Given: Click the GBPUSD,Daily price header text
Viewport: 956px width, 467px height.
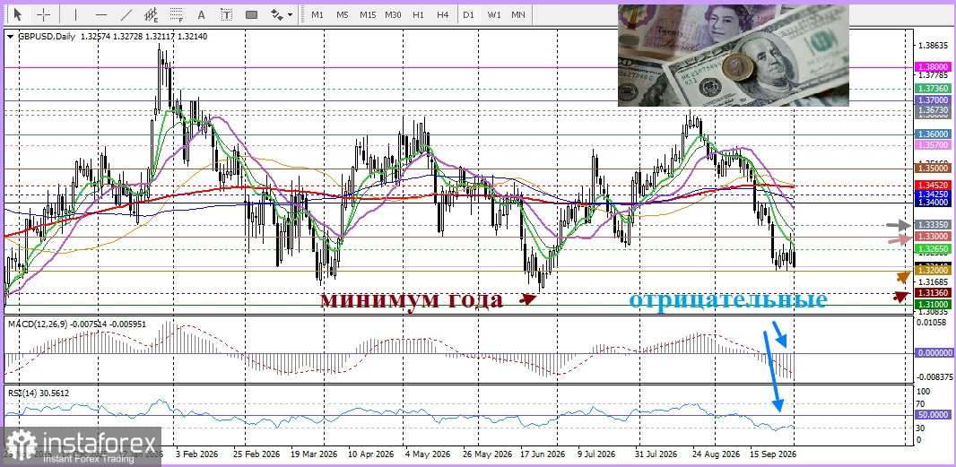Looking at the screenshot, I should click(113, 37).
